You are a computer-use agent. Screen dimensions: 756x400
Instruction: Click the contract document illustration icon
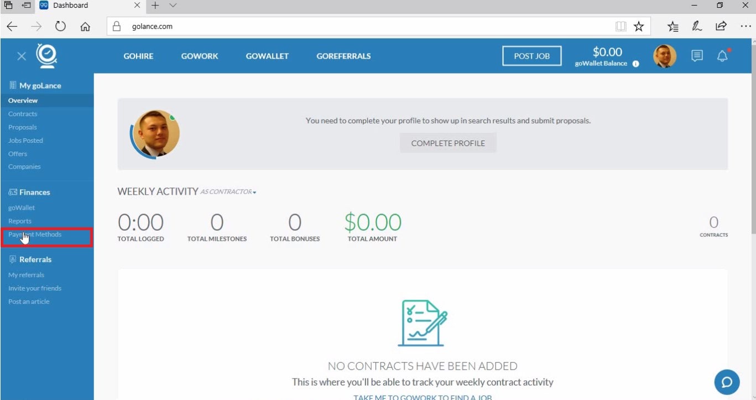[422, 323]
